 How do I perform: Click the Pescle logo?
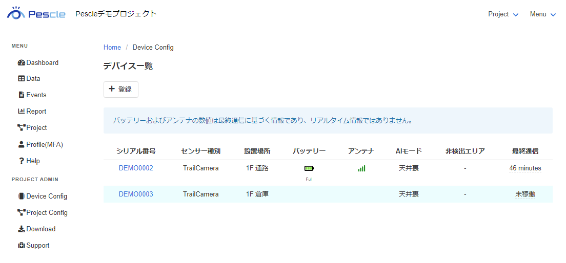(36, 13)
